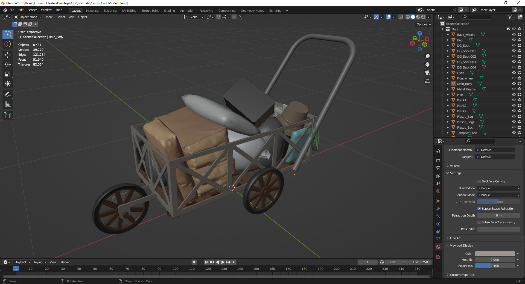525x284 pixels.
Task: Click the Tangent Default field
Action: pos(495,157)
